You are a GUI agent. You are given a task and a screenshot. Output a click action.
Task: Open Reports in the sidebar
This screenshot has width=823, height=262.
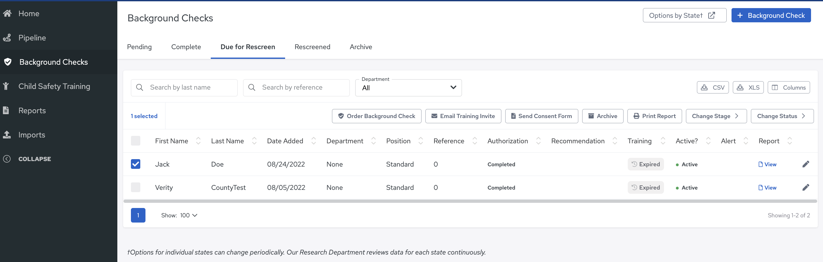[32, 111]
